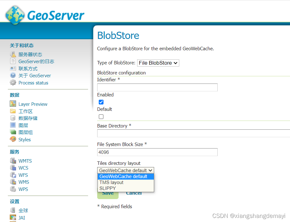Image resolution: width=290 pixels, height=222 pixels.
Task: Open the WCS service link
Action: coord(23,168)
